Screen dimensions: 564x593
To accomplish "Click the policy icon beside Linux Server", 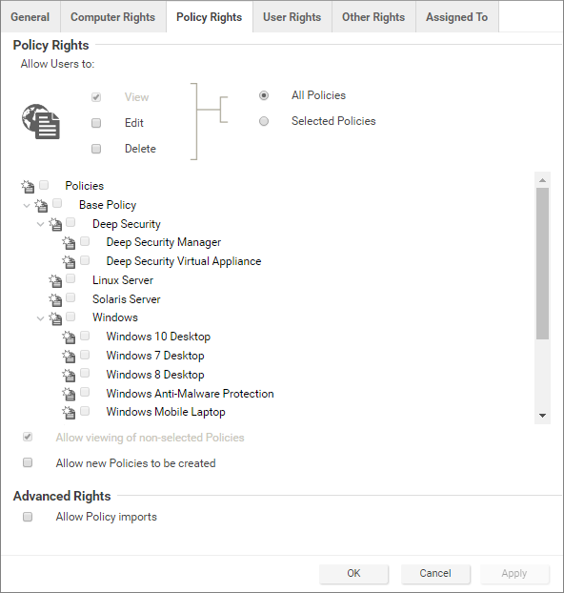I will (x=55, y=281).
